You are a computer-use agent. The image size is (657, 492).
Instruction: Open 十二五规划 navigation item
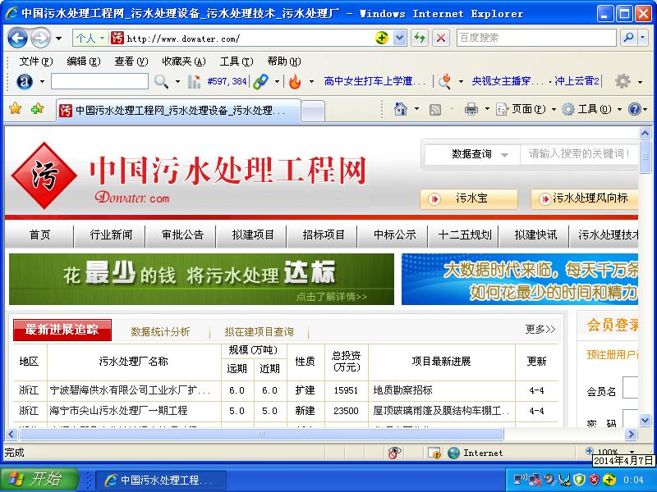pos(465,235)
